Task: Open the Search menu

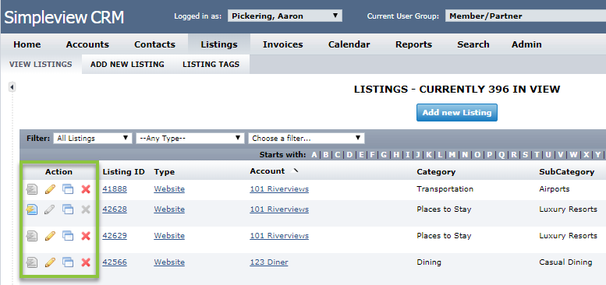Action: coord(473,44)
